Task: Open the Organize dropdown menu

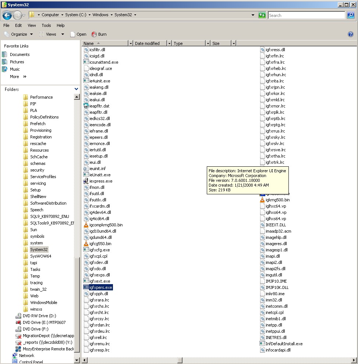Action: coord(18,34)
